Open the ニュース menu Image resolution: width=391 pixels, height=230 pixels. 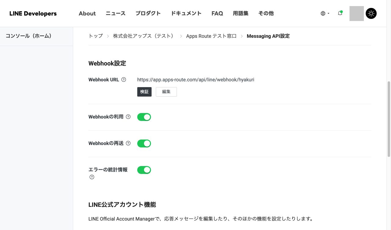click(x=116, y=13)
